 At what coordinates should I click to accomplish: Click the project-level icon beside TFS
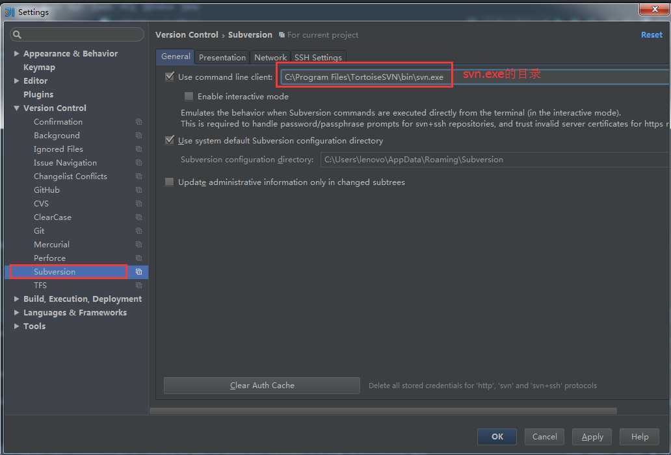coord(138,286)
